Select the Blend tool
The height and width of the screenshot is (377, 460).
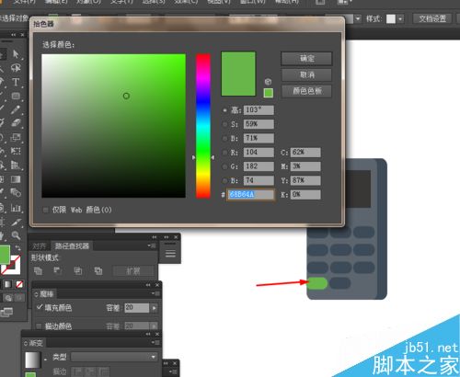16,193
